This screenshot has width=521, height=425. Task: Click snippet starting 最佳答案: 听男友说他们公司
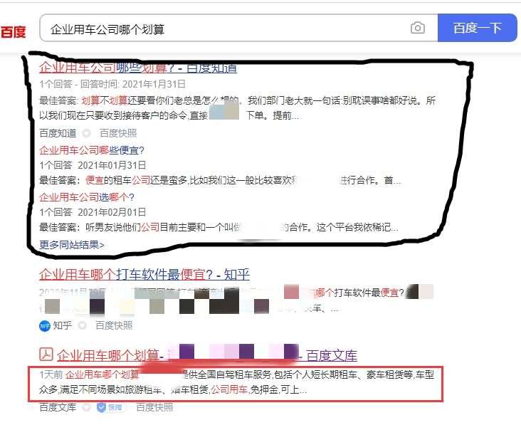(219, 228)
